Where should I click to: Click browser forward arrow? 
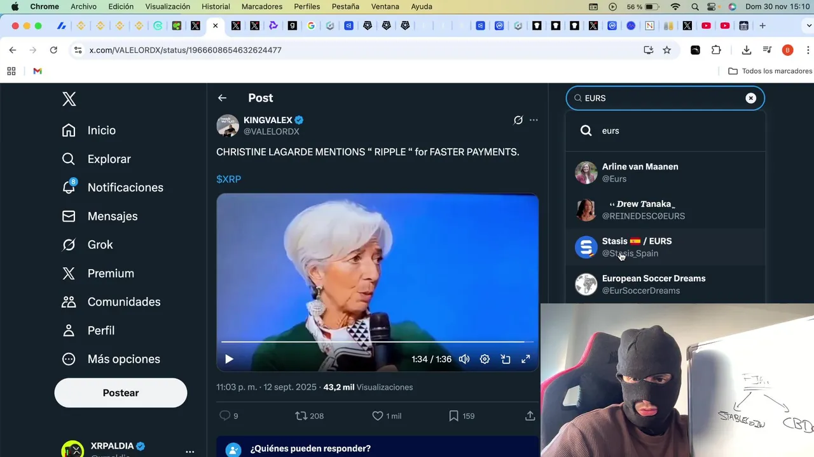(x=33, y=50)
